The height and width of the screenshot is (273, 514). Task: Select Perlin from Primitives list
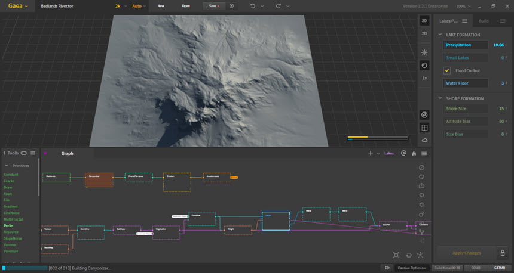click(x=8, y=225)
